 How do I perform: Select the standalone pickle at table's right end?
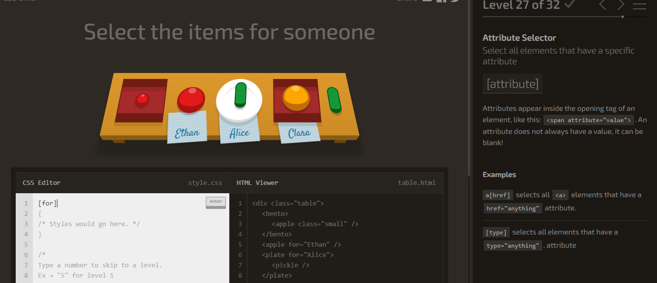pyautogui.click(x=334, y=100)
